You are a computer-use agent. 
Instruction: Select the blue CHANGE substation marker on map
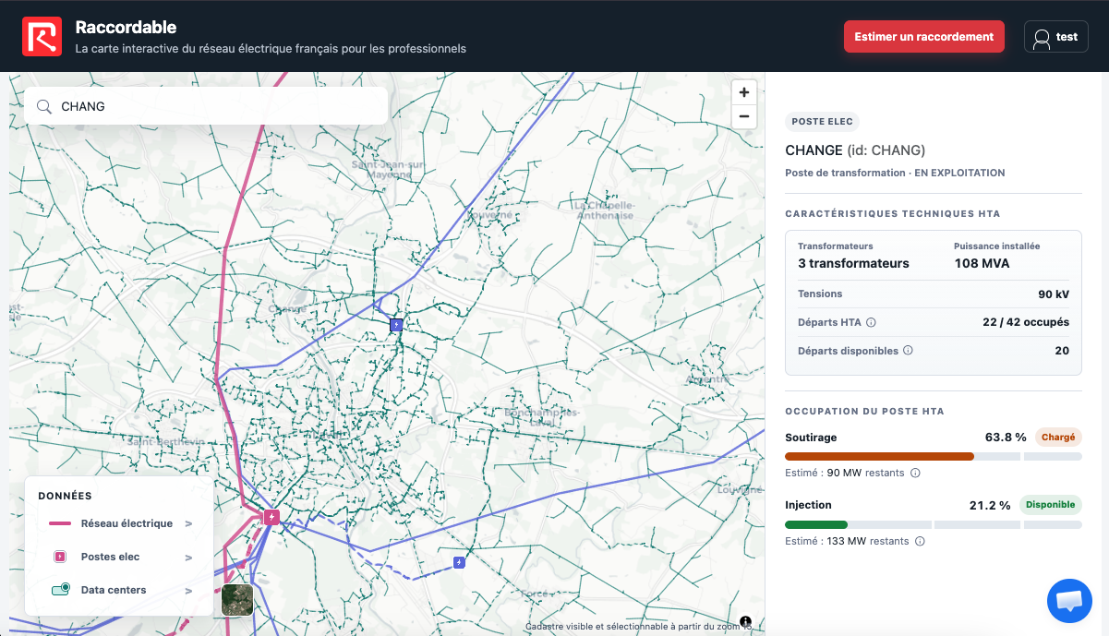point(396,324)
